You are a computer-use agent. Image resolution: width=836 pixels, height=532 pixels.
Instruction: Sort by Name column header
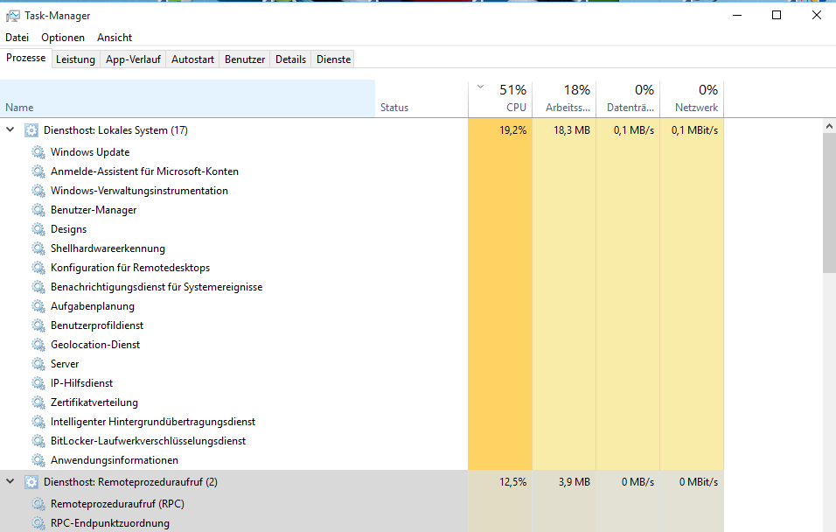tap(188, 99)
